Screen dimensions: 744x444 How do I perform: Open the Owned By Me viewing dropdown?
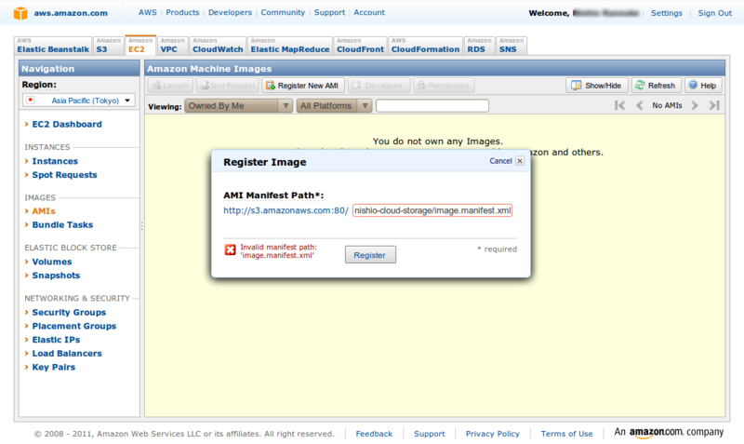(238, 106)
